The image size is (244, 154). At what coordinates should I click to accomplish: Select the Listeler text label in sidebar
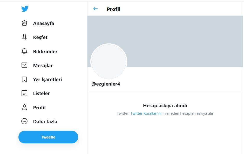41,93
